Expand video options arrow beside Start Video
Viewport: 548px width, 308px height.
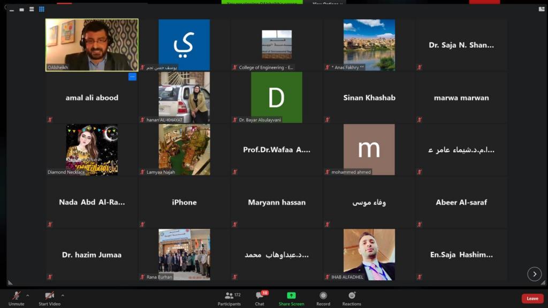coord(63,295)
